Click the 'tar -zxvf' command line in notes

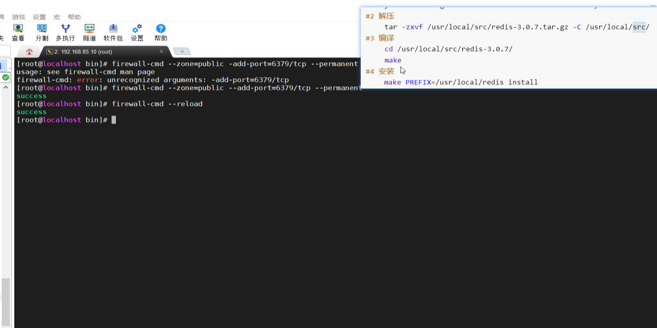point(517,27)
